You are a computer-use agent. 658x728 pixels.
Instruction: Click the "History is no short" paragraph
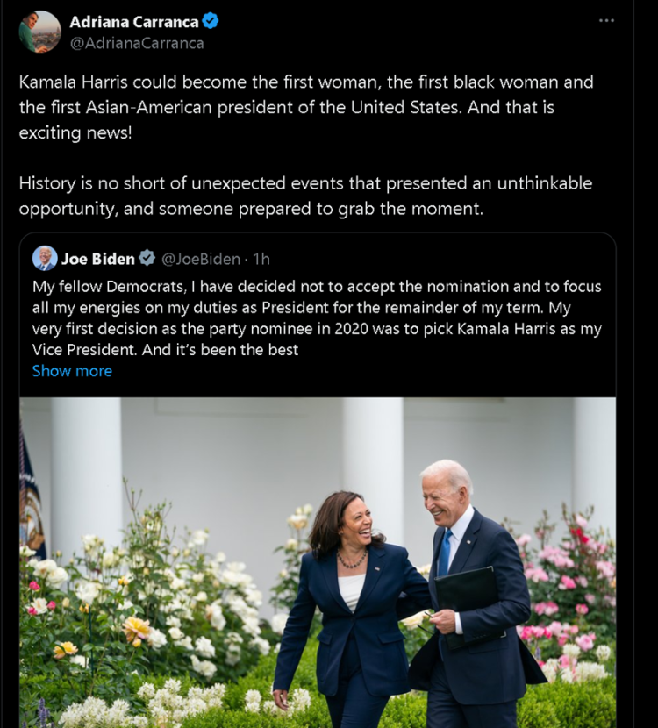[x=305, y=196]
